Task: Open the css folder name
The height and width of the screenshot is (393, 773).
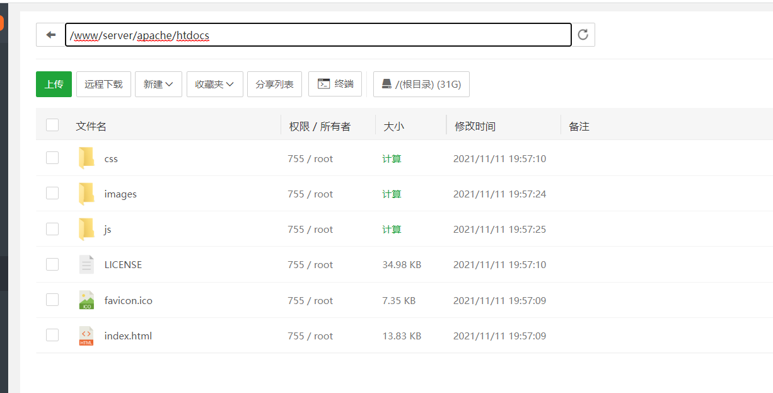Action: (111, 159)
